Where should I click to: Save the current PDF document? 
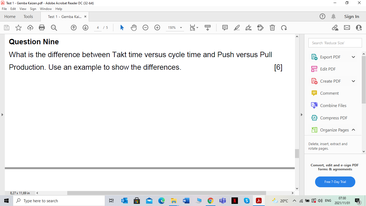(6, 28)
